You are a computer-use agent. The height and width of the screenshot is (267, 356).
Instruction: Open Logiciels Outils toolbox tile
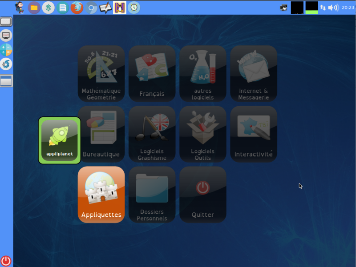203,134
